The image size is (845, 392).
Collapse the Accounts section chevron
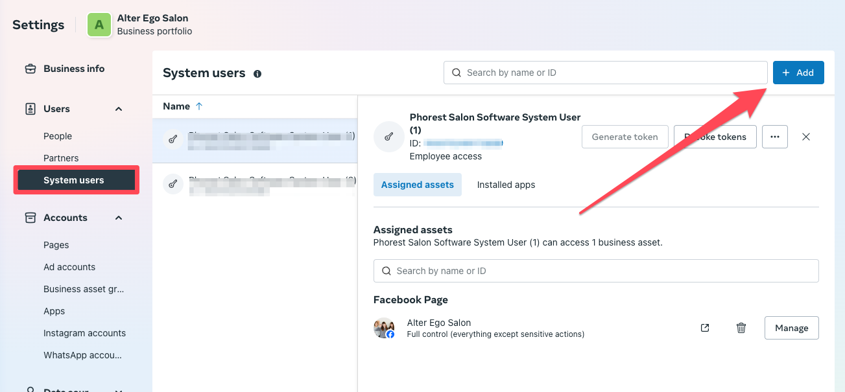pos(119,218)
